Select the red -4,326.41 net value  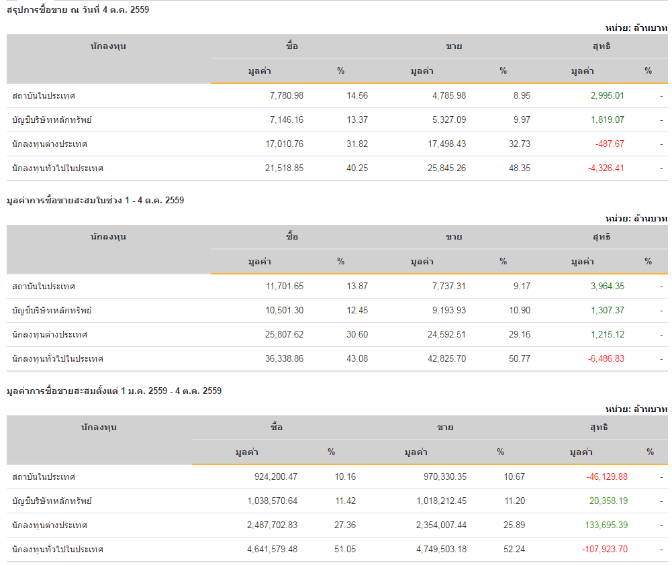pos(607,168)
